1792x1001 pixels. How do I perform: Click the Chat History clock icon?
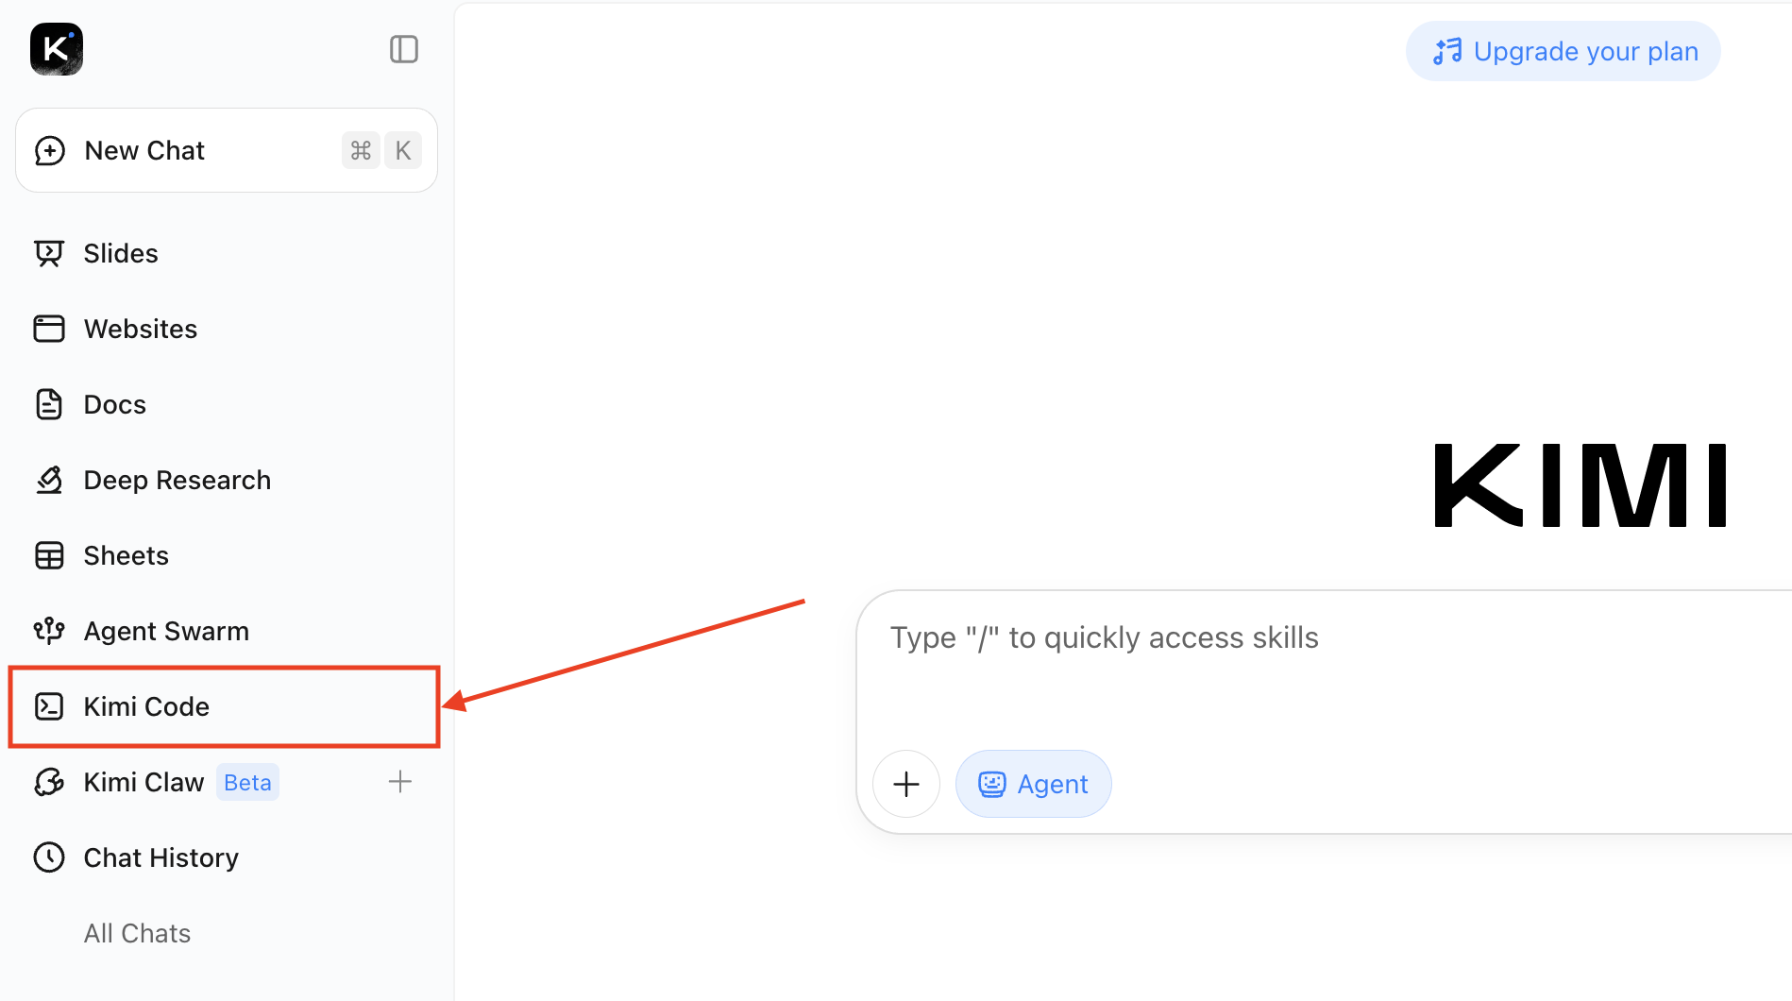tap(49, 857)
